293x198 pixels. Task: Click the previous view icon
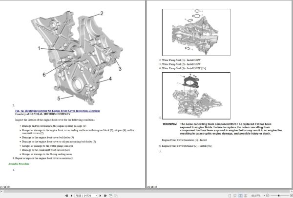click(111, 196)
